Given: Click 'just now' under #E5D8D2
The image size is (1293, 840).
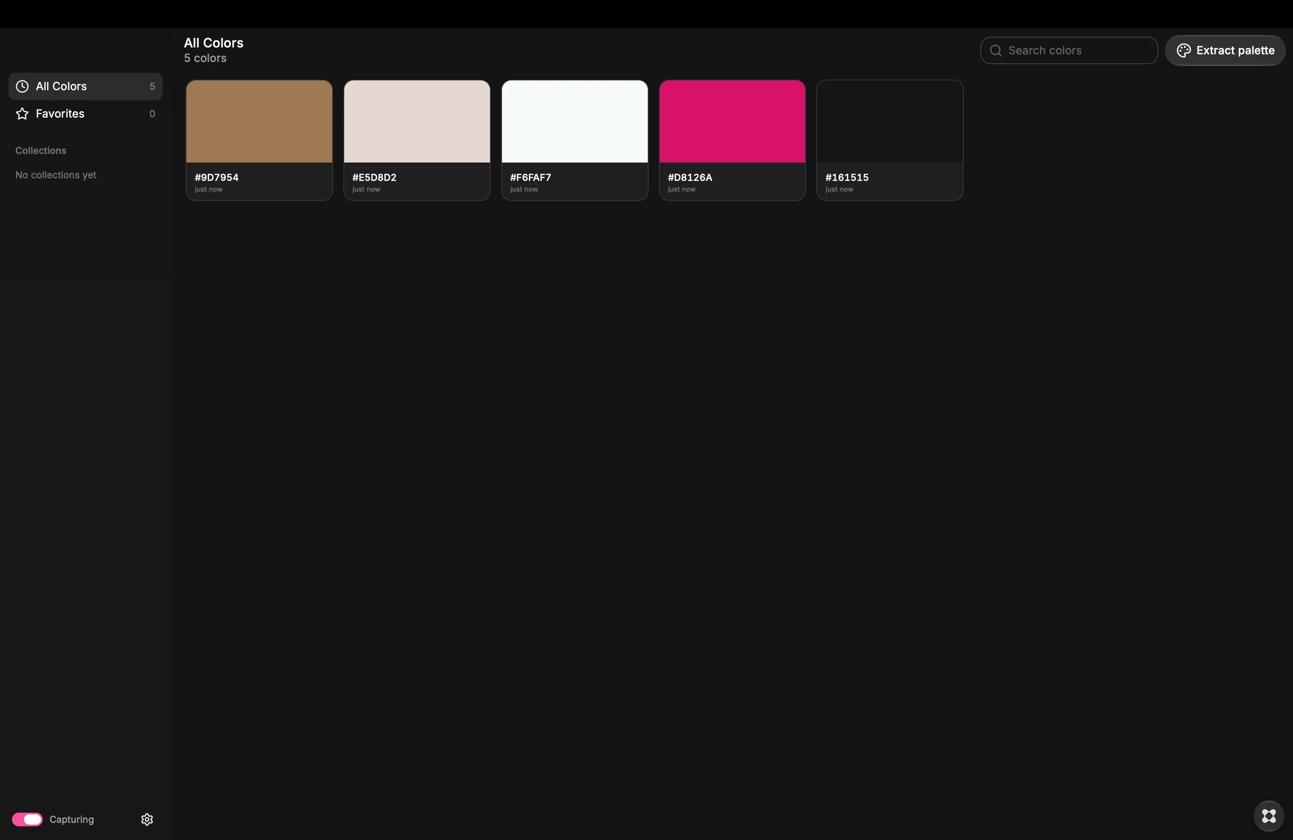Looking at the screenshot, I should pyautogui.click(x=366, y=189).
